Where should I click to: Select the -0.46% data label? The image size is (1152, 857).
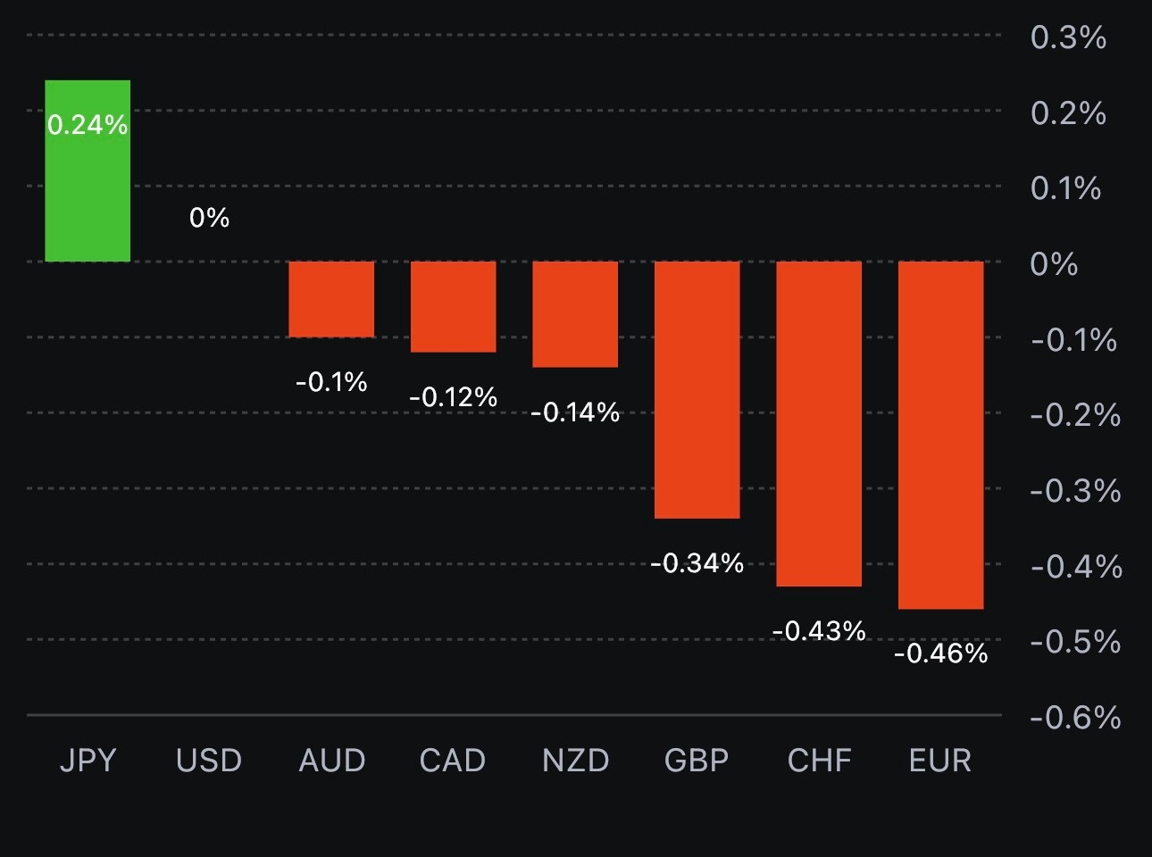pos(940,653)
